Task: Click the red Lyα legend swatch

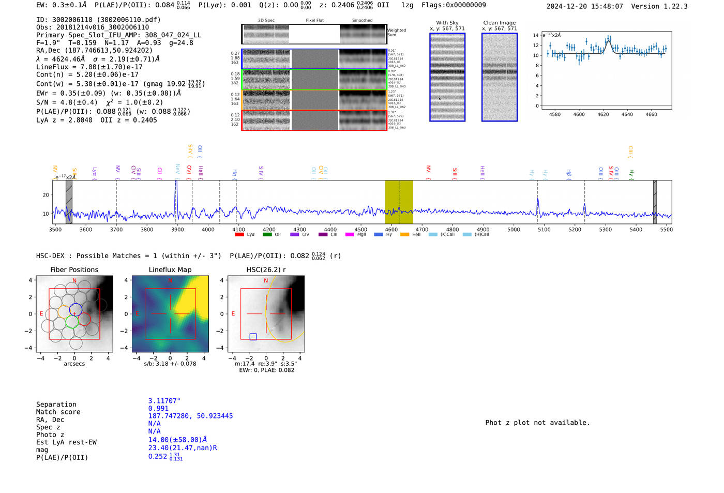Action: (x=239, y=234)
